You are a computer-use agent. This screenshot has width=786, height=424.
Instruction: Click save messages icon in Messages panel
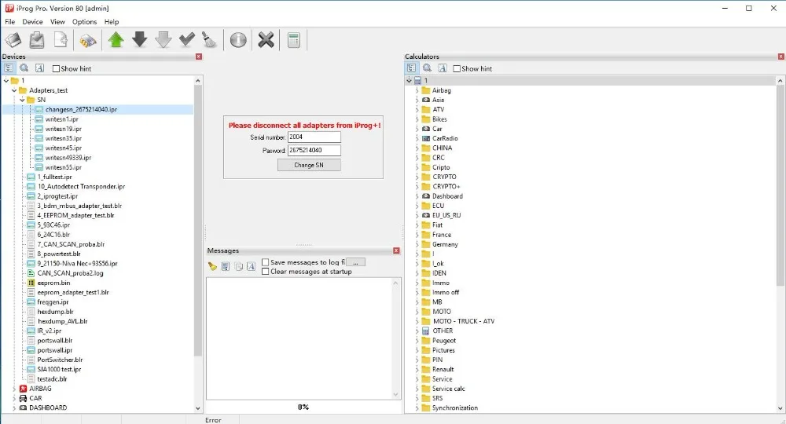226,266
